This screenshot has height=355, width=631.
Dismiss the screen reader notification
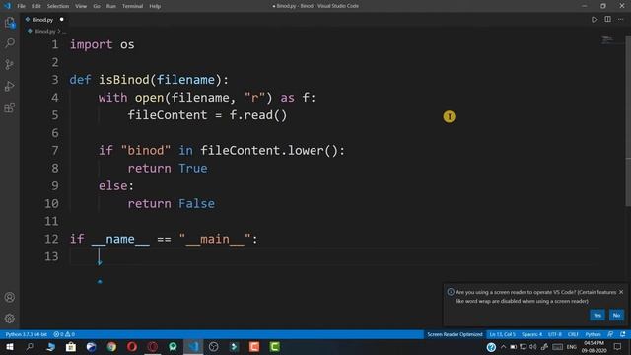click(621, 292)
